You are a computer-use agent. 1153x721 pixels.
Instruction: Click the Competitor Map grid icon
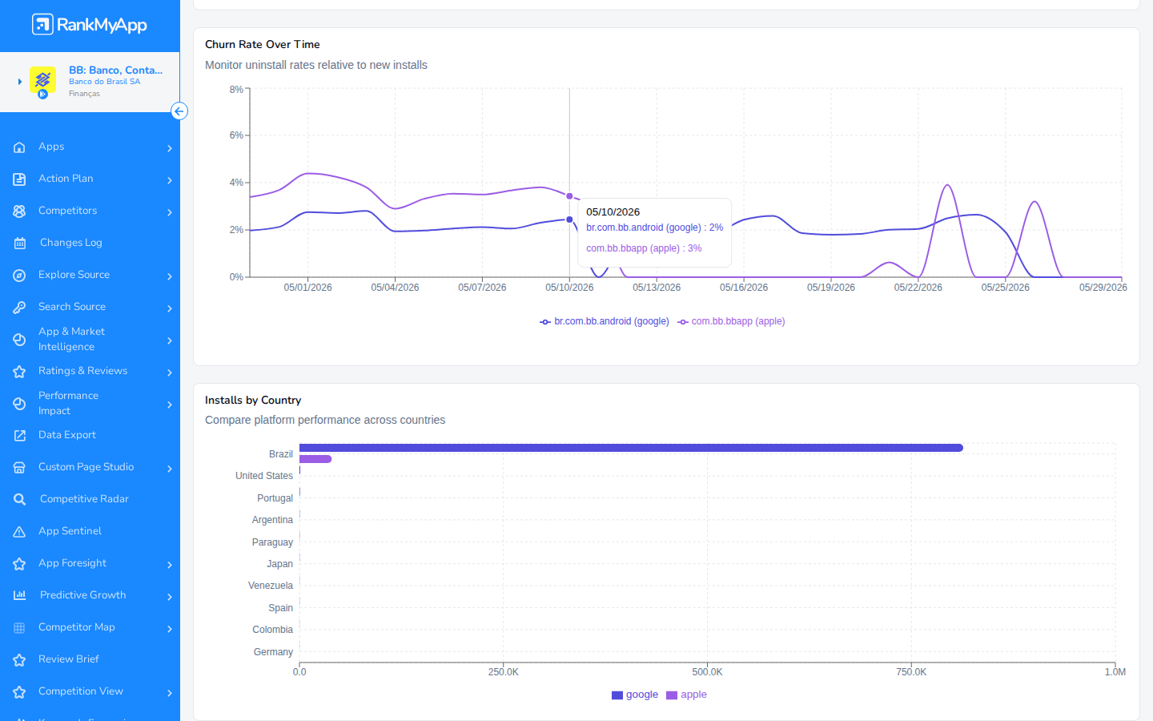(19, 628)
